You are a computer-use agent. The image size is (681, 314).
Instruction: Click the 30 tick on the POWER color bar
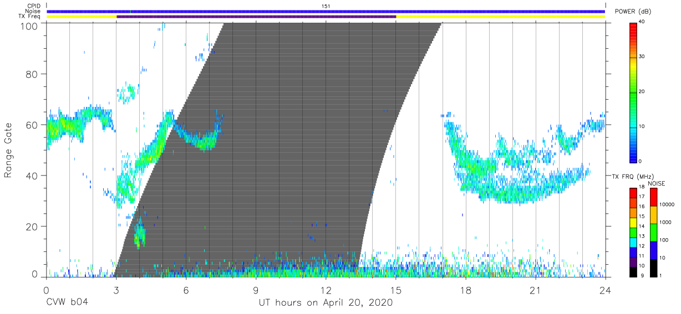pyautogui.click(x=642, y=56)
